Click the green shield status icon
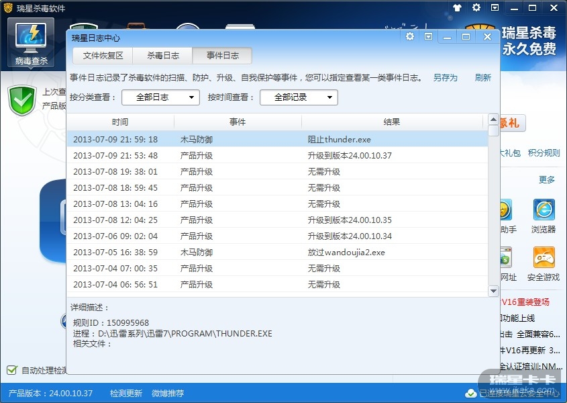Image resolution: width=567 pixels, height=403 pixels. coord(22,100)
